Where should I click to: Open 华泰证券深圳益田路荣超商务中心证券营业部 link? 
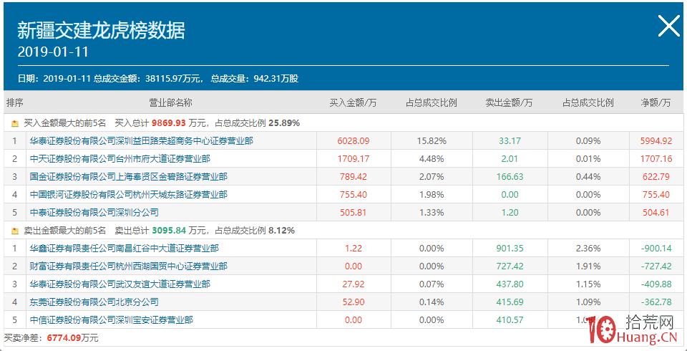pos(142,141)
